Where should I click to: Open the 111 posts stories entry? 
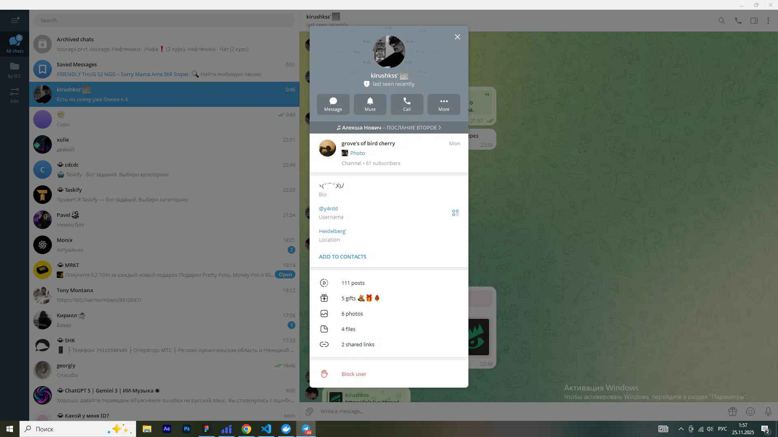coord(353,283)
